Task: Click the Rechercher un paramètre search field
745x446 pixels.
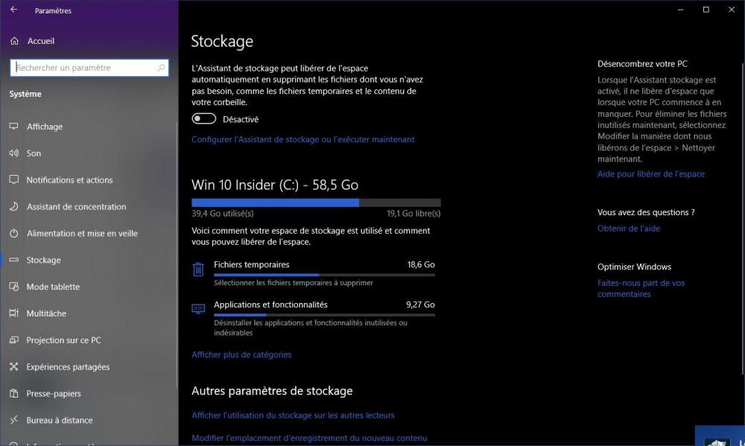Action: (83, 68)
